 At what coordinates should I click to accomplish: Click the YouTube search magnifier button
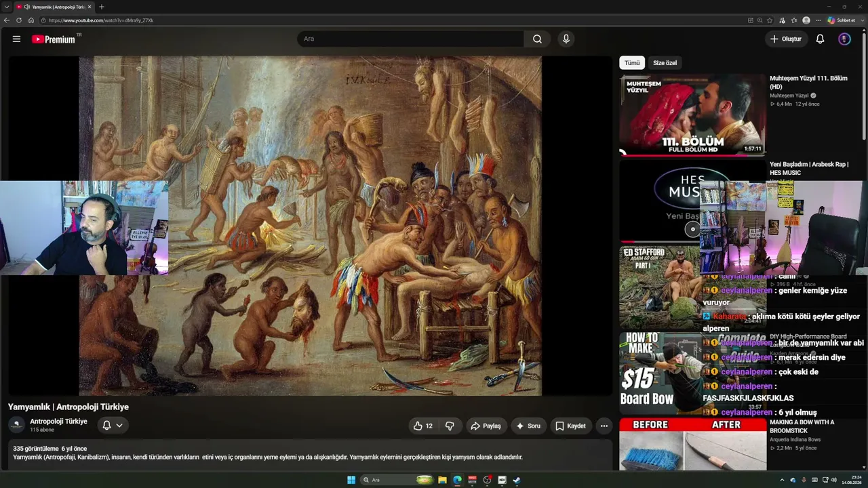click(537, 39)
